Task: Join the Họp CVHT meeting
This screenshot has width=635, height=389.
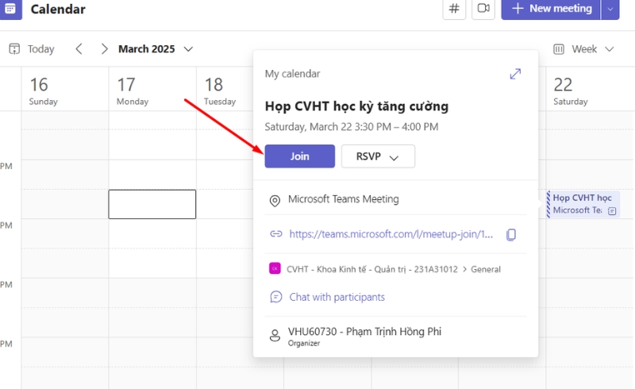Action: [x=300, y=156]
